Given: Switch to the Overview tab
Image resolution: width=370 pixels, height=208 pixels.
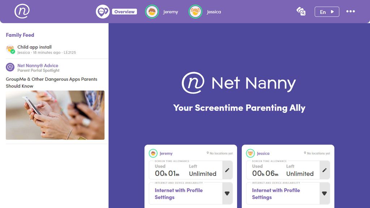Looking at the screenshot, I should click(x=124, y=12).
